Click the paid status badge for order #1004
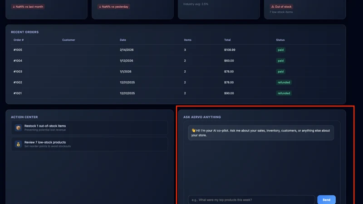 pos(280,61)
